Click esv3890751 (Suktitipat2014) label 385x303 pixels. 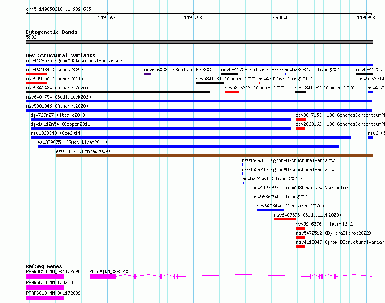[x=72, y=142]
